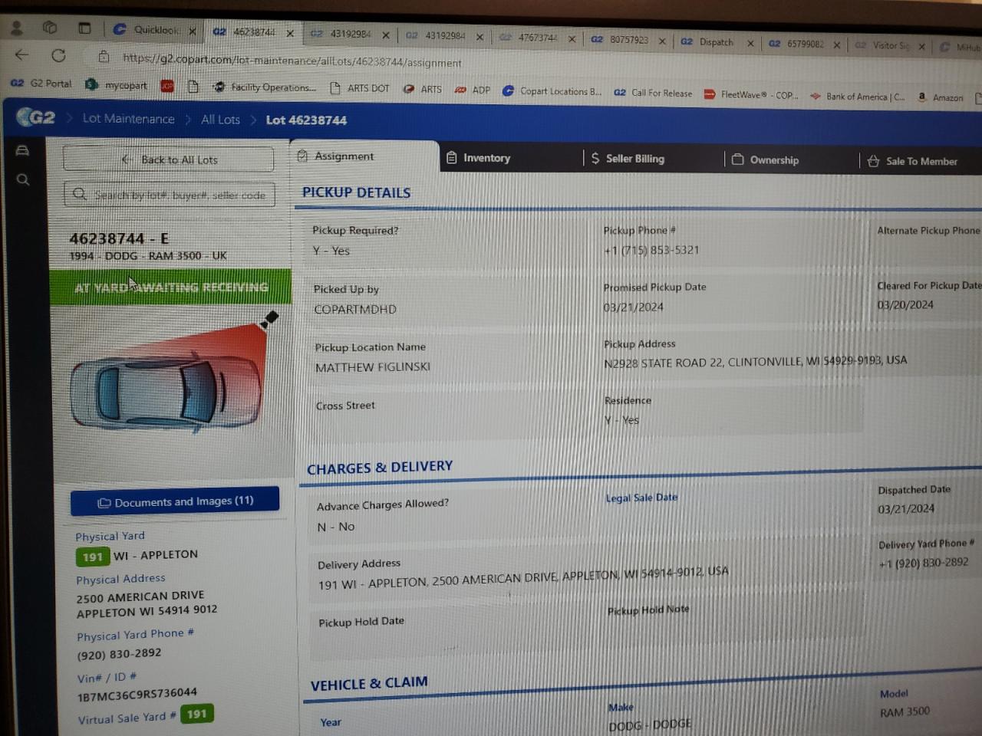This screenshot has width=982, height=736.
Task: Open FleetWave bookmark
Action: (x=752, y=95)
